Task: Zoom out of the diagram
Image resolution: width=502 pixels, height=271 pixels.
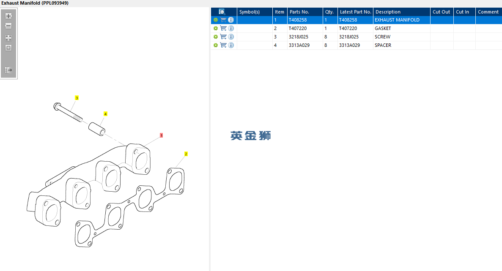Action: click(8, 26)
